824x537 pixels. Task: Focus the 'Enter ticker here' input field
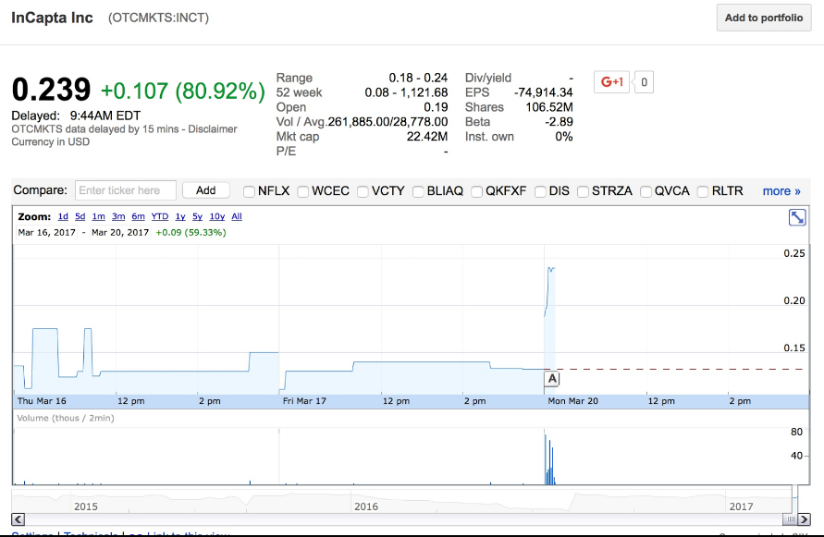click(125, 190)
